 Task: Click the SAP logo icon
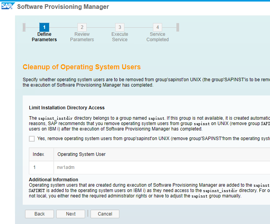pos(8,6)
